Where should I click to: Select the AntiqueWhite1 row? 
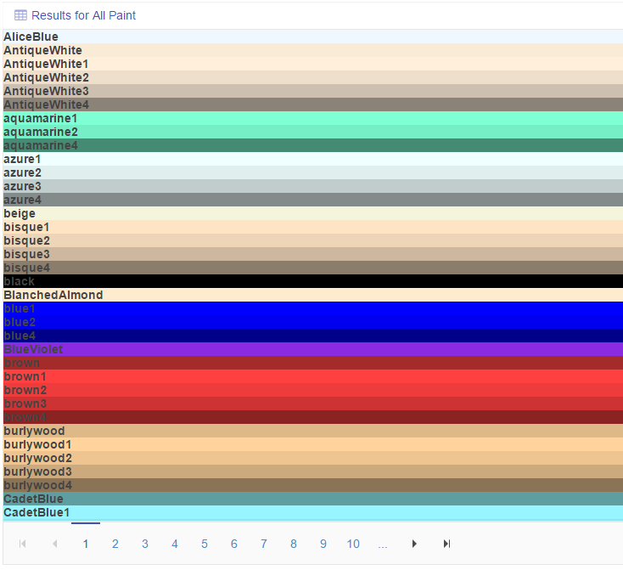(313, 64)
